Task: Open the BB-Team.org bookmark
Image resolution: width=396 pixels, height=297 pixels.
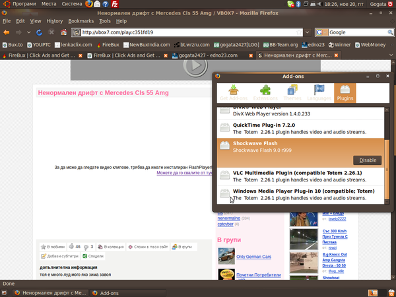Action: click(280, 45)
